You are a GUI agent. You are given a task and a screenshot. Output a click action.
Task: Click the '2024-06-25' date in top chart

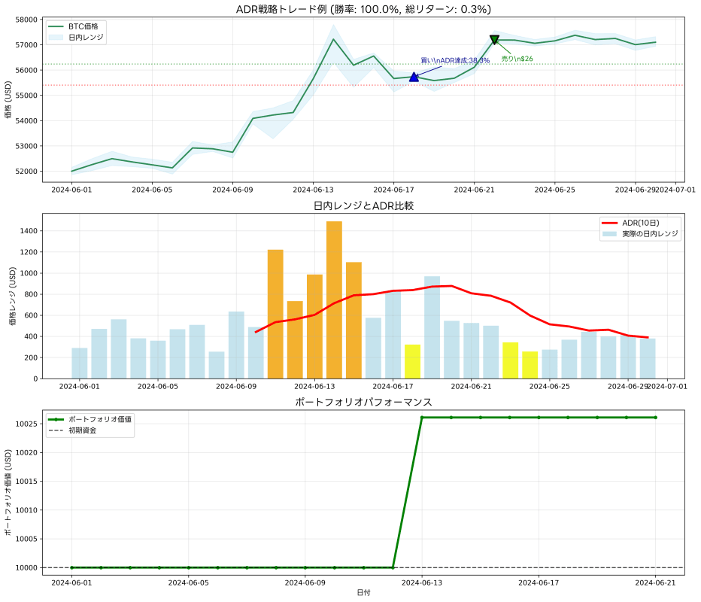555,190
